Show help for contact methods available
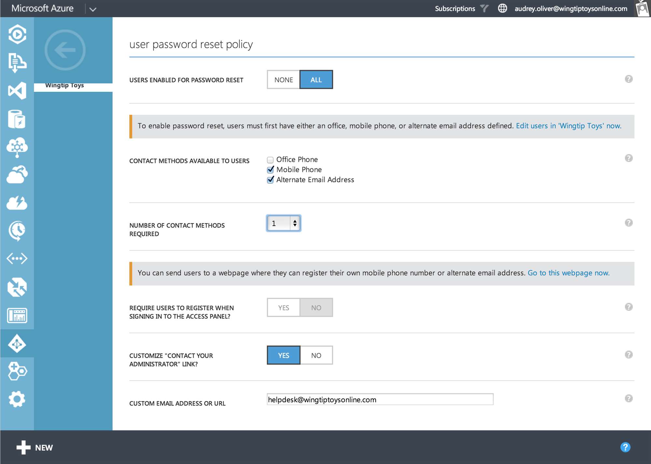This screenshot has width=651, height=464. click(629, 158)
